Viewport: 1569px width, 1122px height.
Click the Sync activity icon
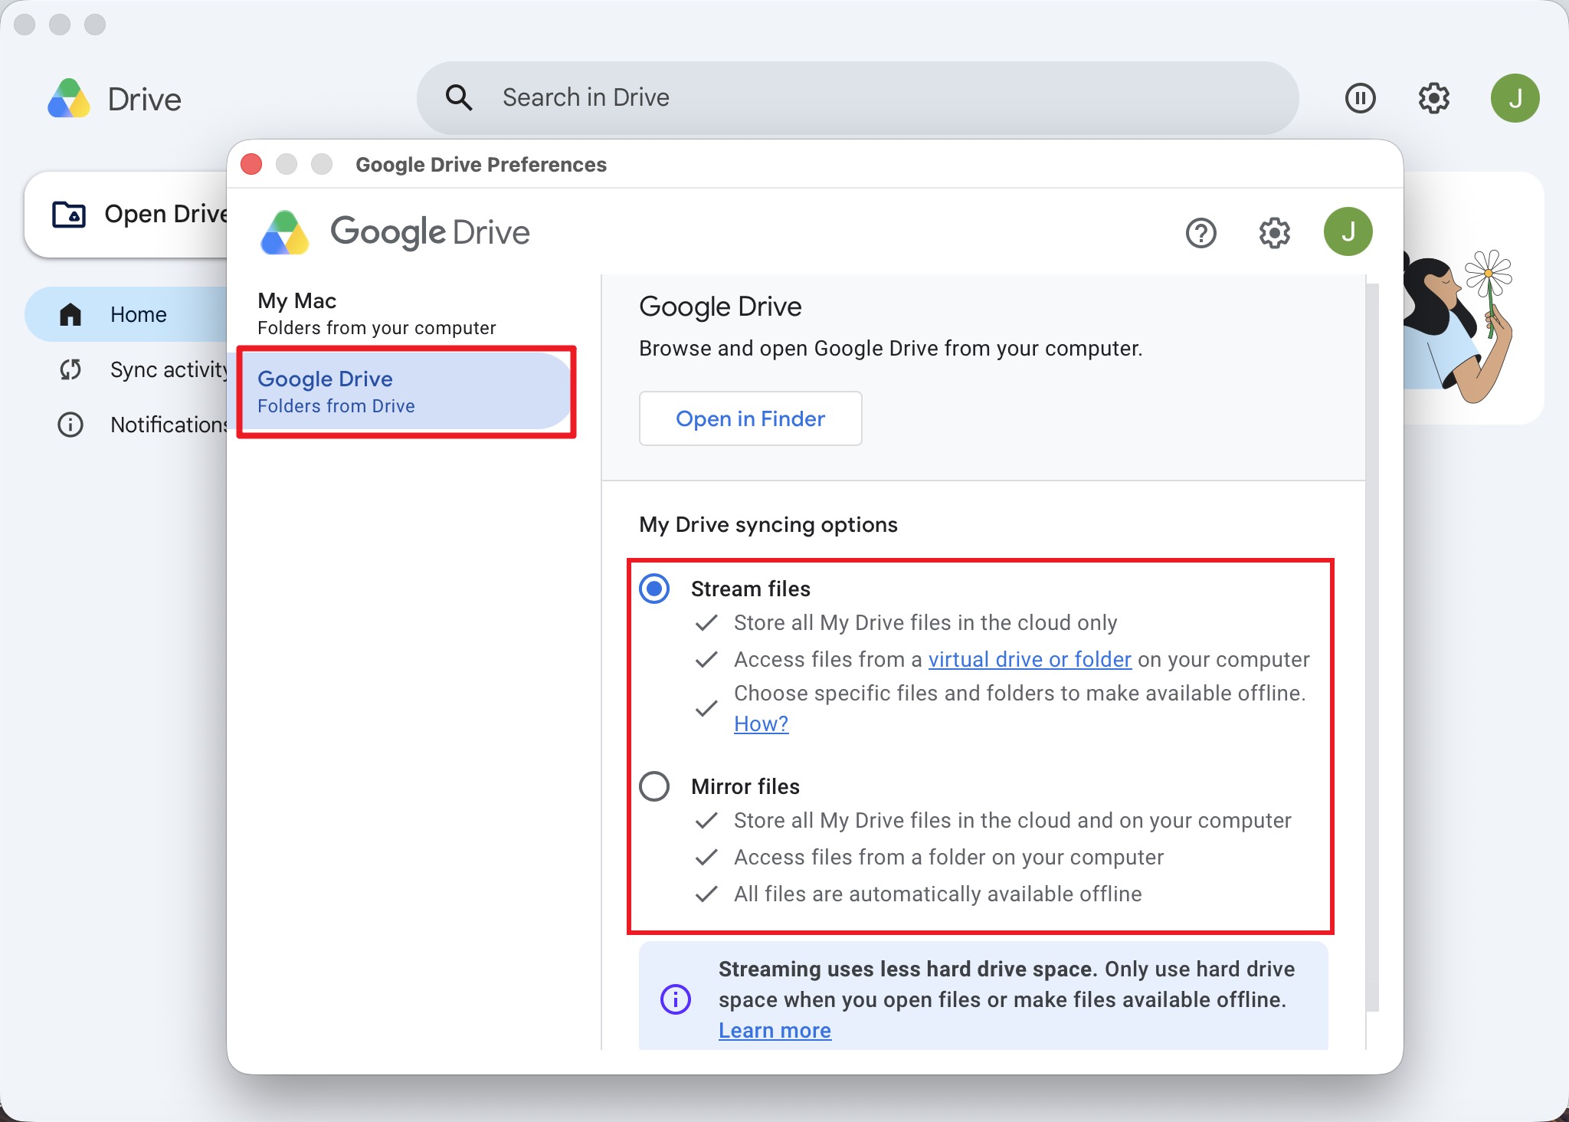(x=70, y=369)
